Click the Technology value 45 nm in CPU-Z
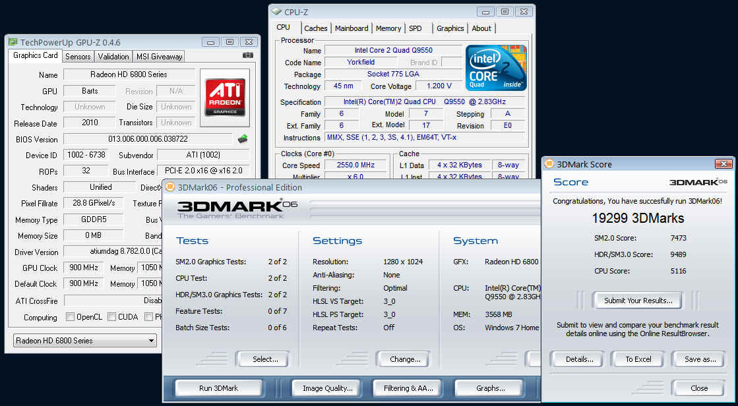This screenshot has width=738, height=406. click(x=344, y=86)
